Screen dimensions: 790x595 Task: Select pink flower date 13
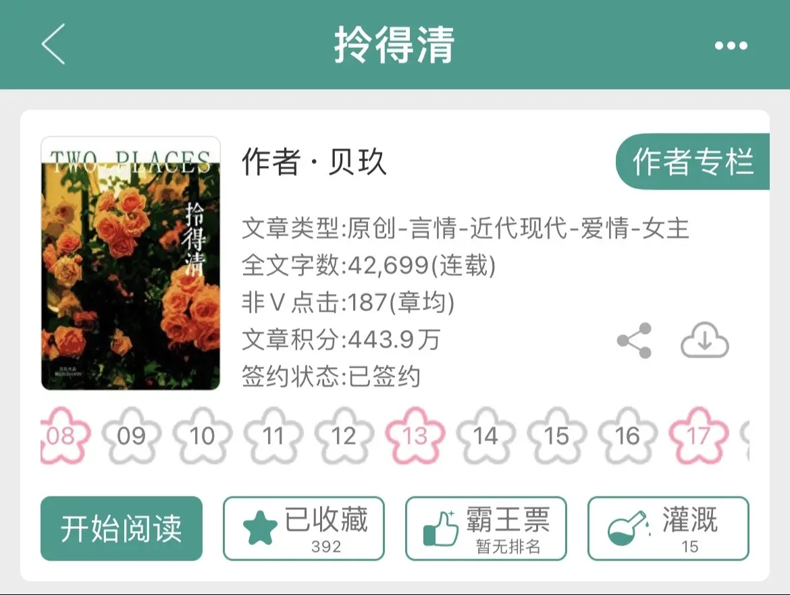click(415, 435)
